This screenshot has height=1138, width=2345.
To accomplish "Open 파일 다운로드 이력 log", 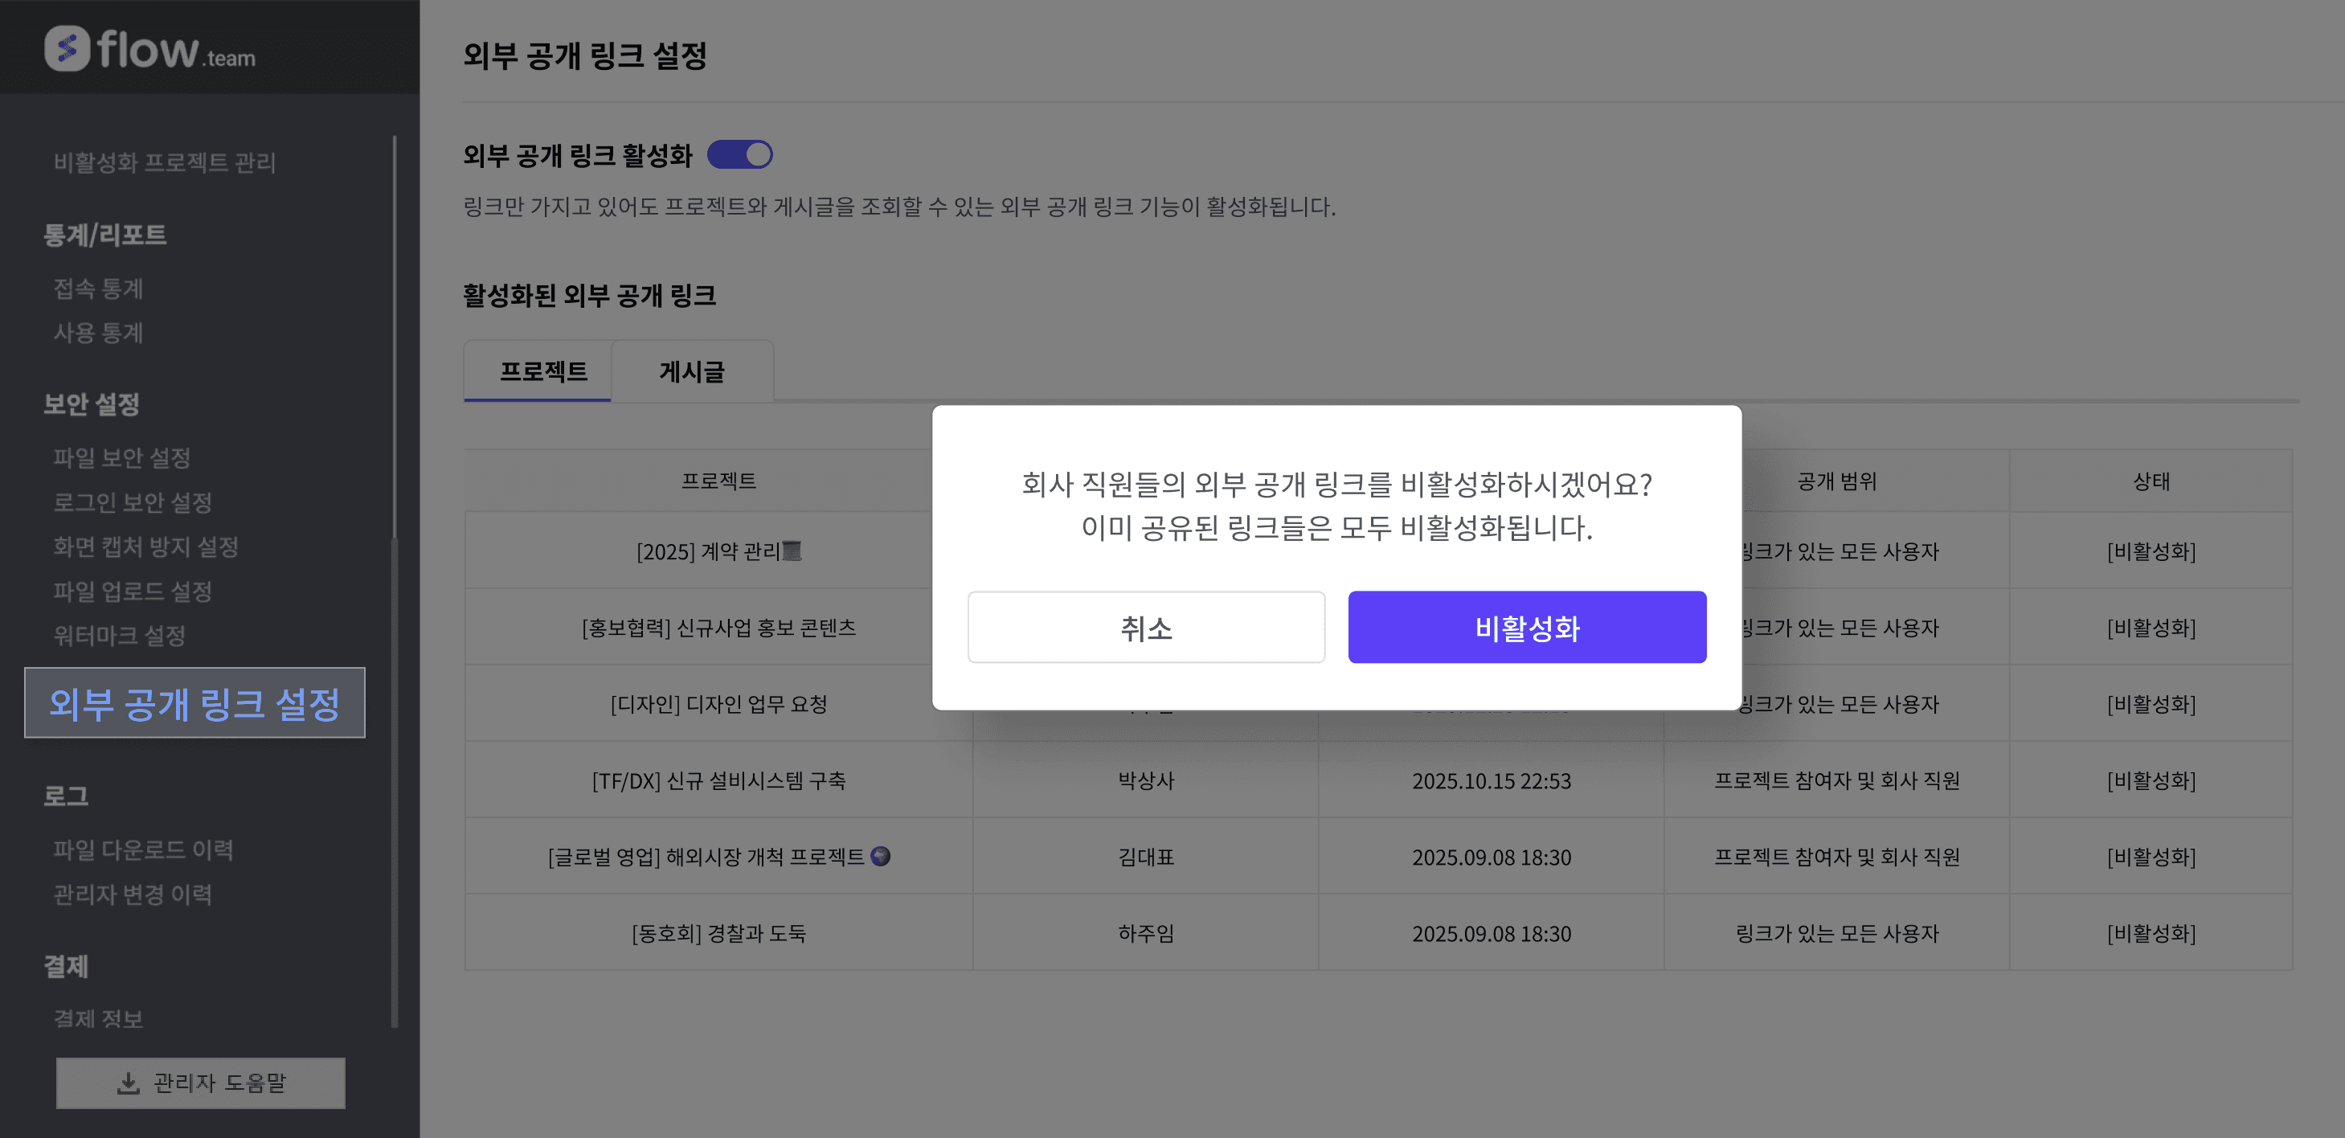I will tap(144, 849).
